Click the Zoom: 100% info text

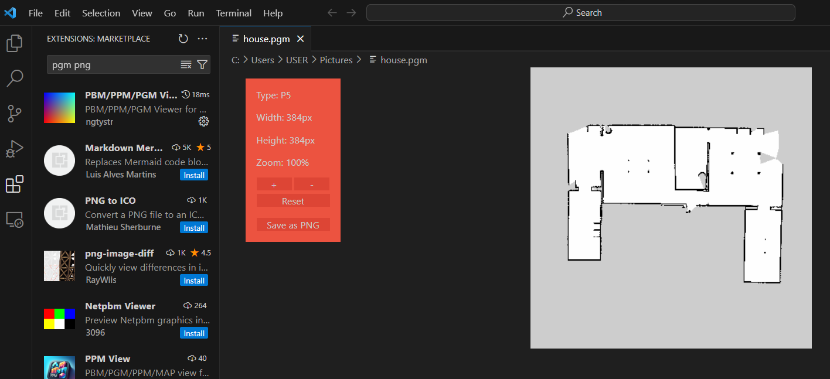pos(283,163)
